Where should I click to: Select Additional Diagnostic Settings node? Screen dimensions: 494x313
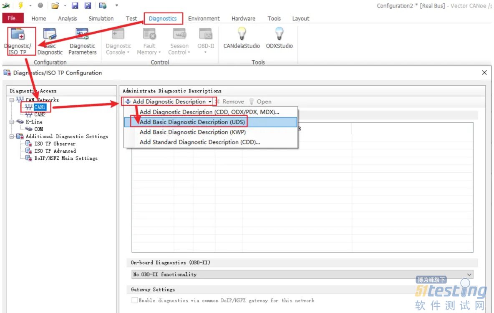(67, 137)
